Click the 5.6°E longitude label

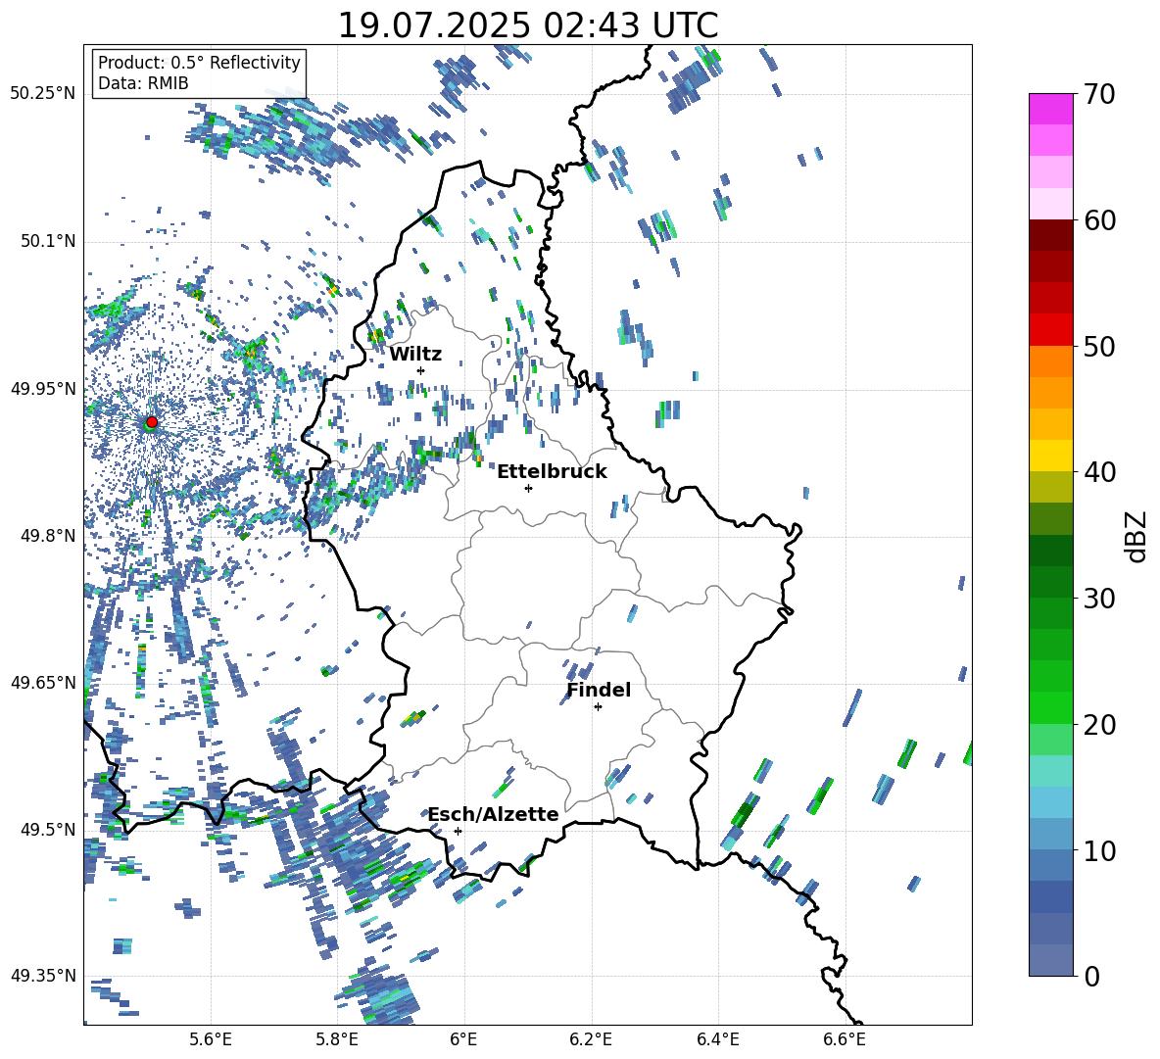(211, 1039)
